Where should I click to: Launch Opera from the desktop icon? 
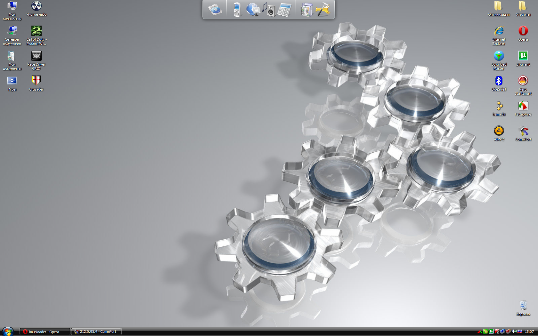[523, 31]
